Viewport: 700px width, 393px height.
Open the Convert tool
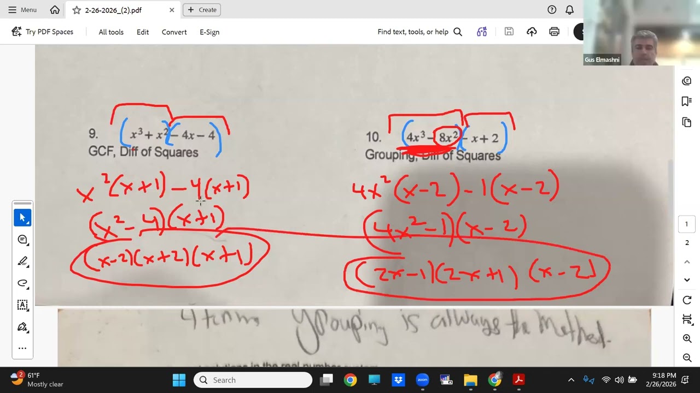point(174,32)
